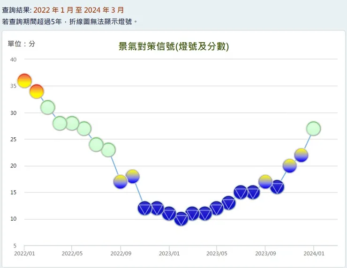Click the July 2022 green light marker at 24

point(96,145)
